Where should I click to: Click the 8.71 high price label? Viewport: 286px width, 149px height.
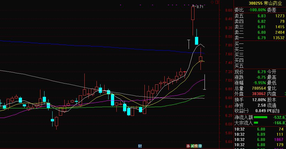(200, 7)
